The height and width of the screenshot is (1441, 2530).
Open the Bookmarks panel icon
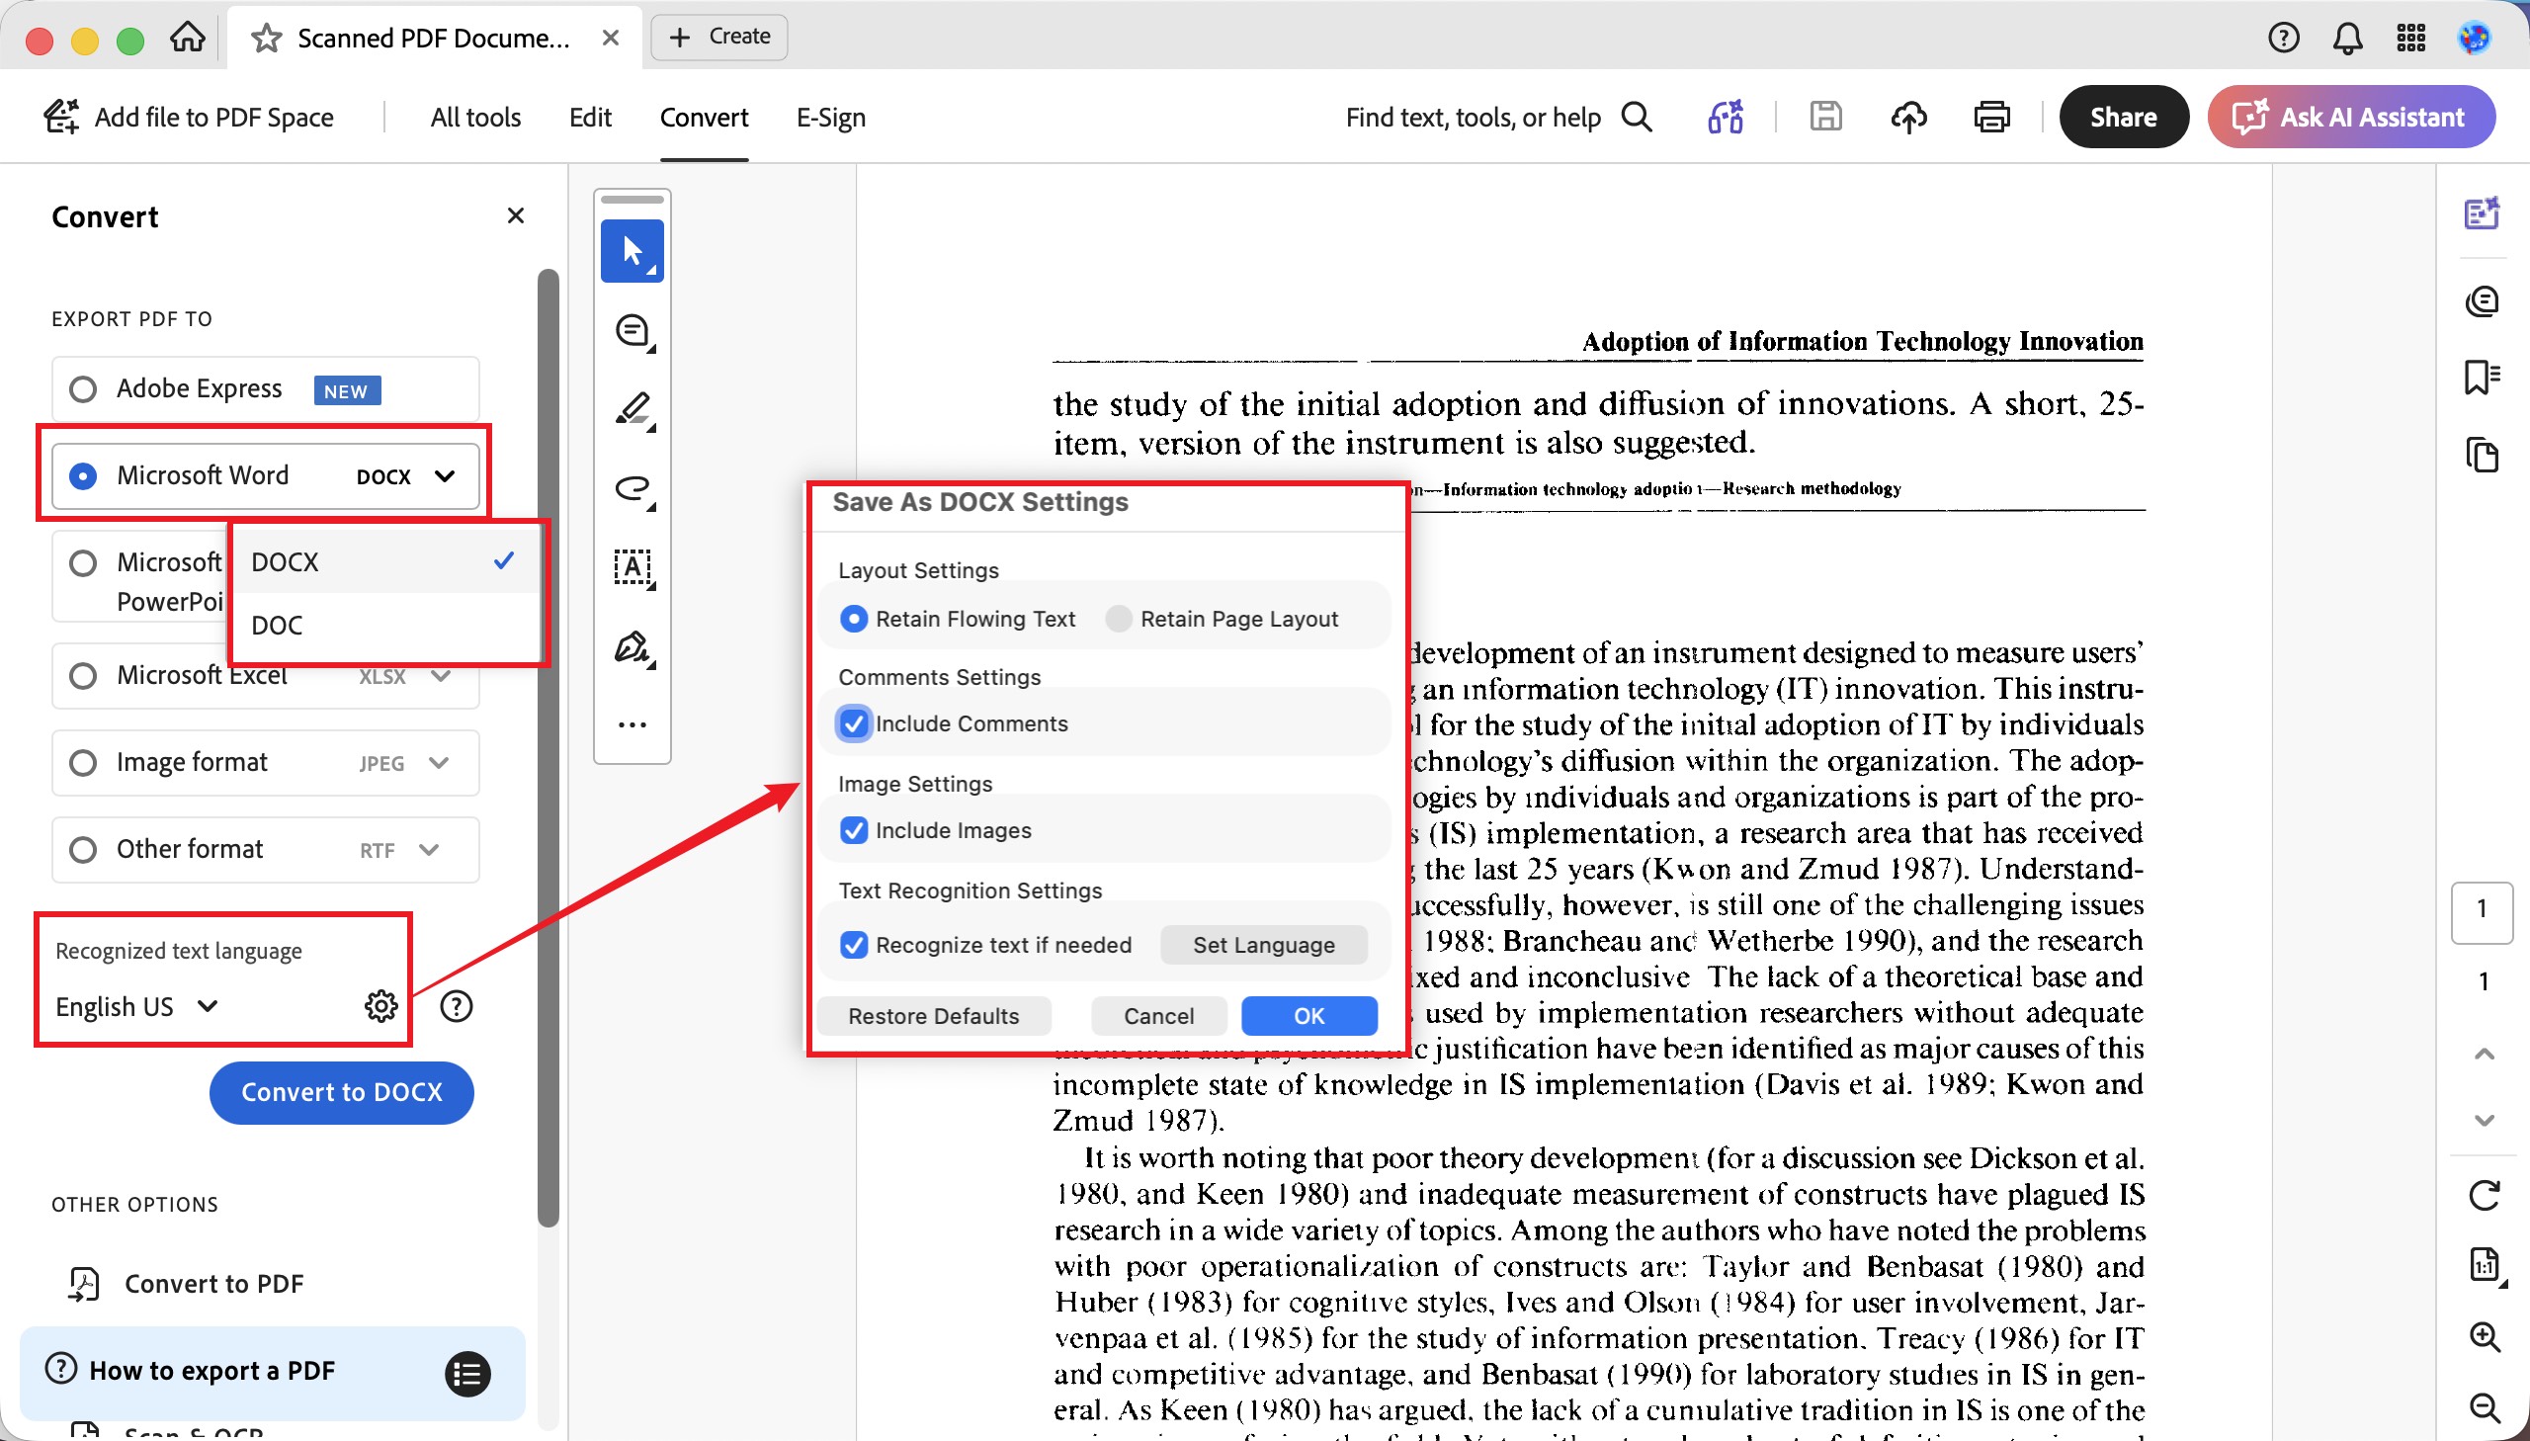[x=2483, y=378]
